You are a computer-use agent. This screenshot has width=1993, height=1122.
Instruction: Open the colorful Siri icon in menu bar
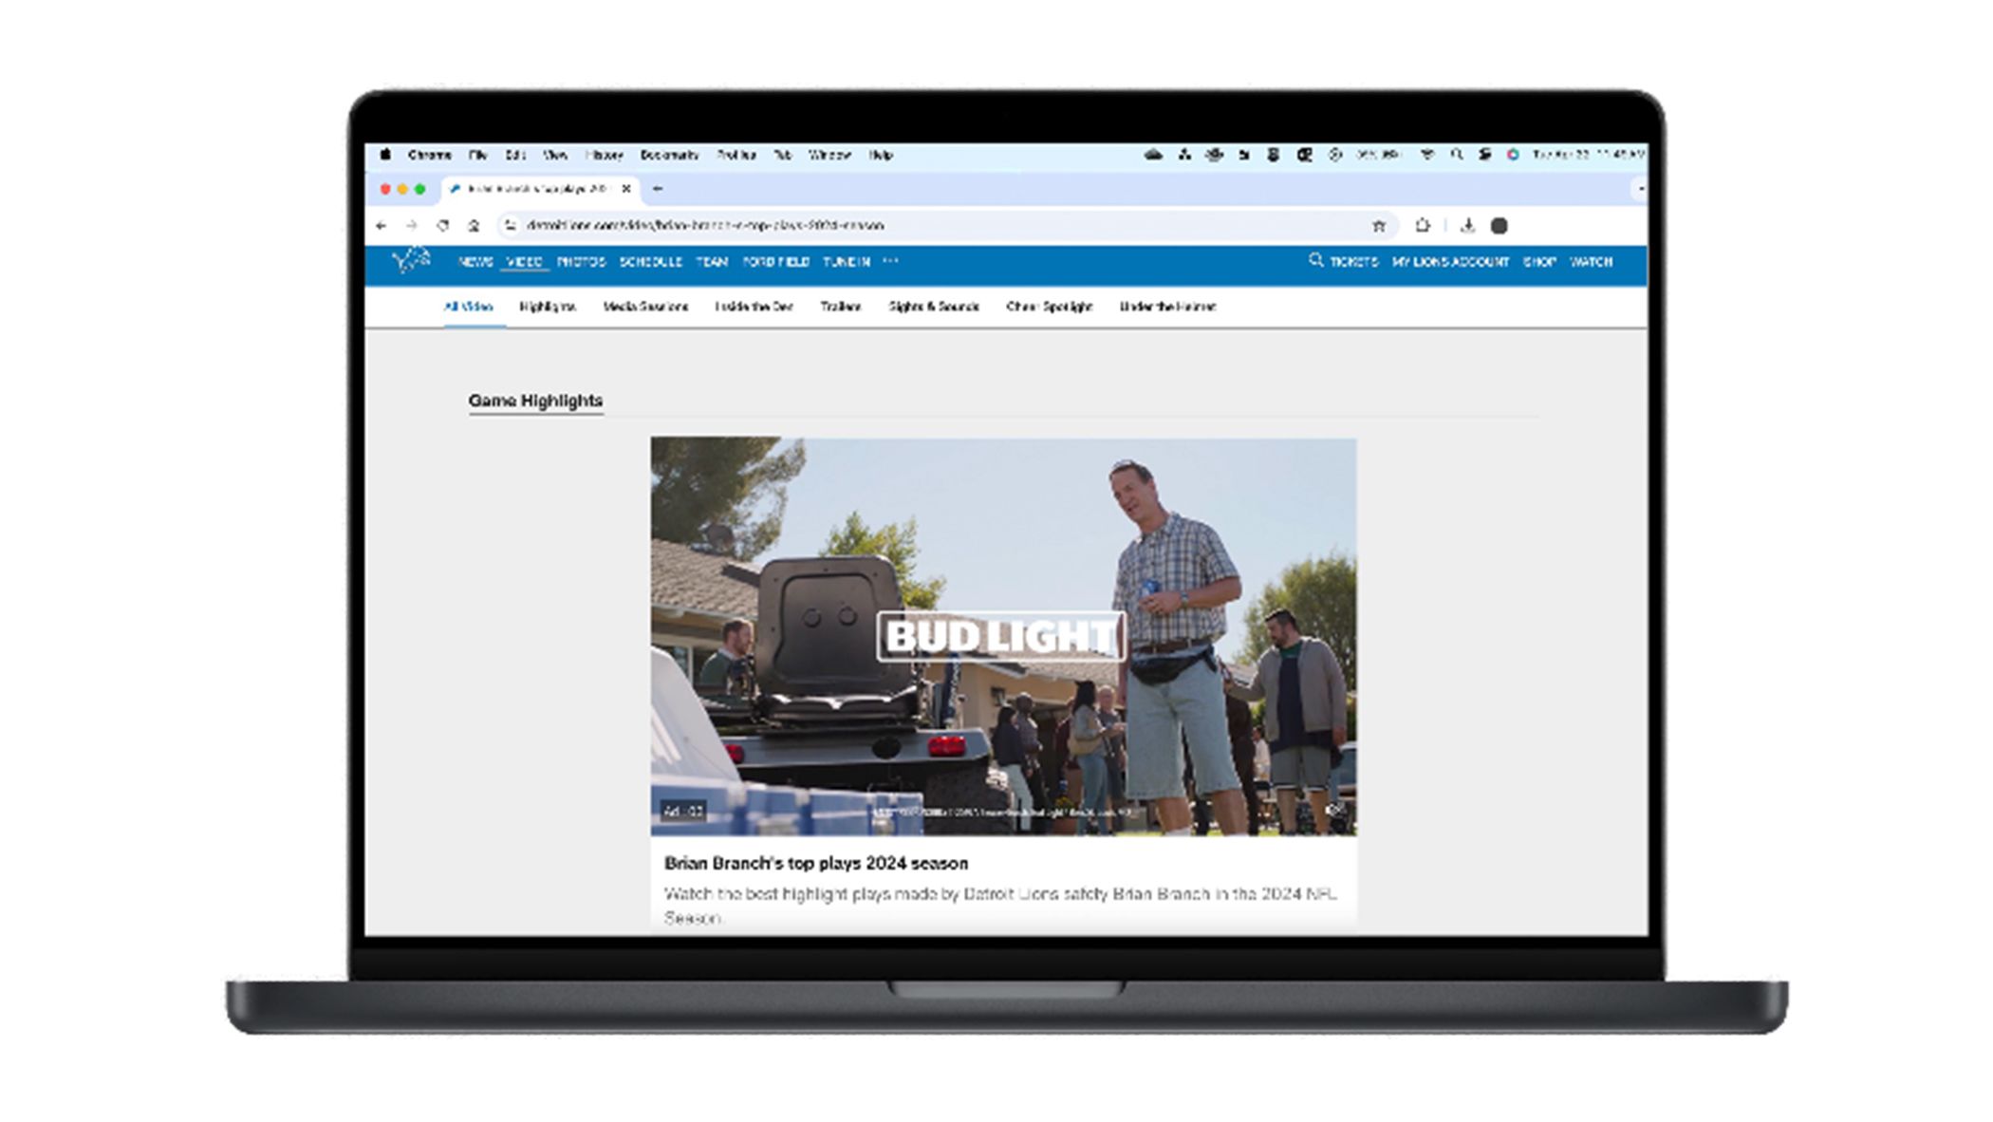coord(1513,155)
